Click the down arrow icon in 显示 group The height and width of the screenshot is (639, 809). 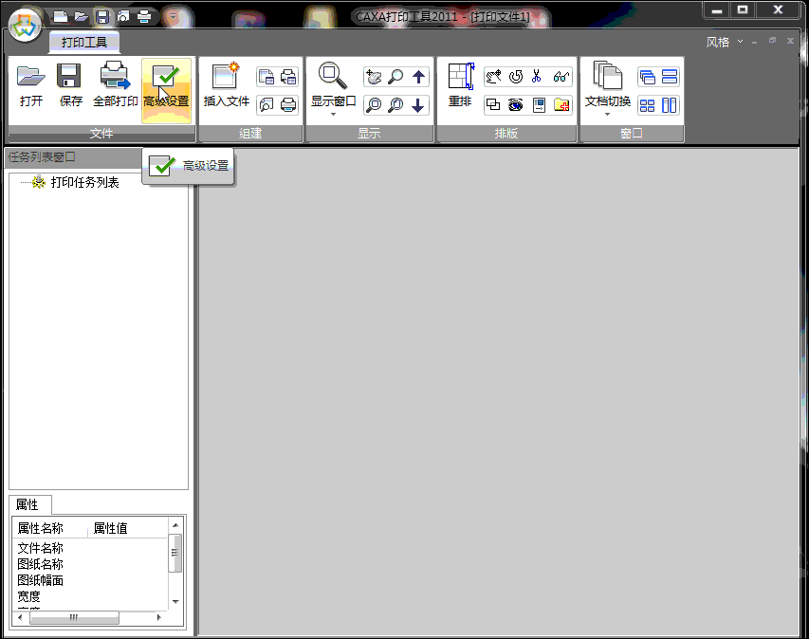[418, 105]
